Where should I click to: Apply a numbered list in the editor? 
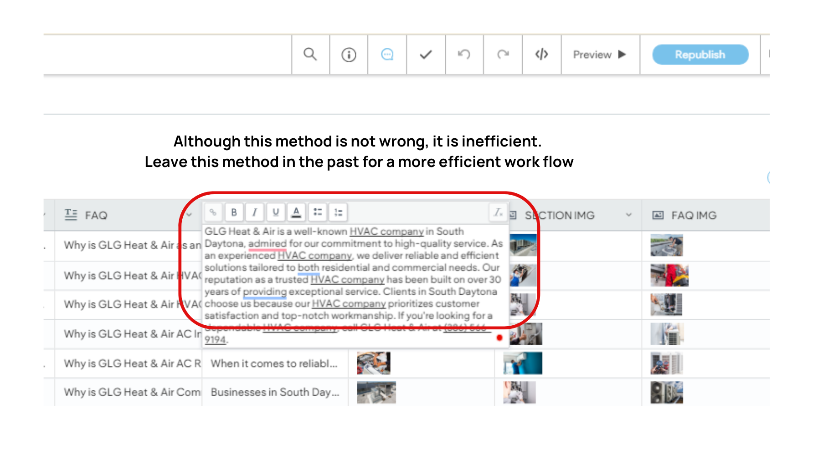(x=338, y=212)
